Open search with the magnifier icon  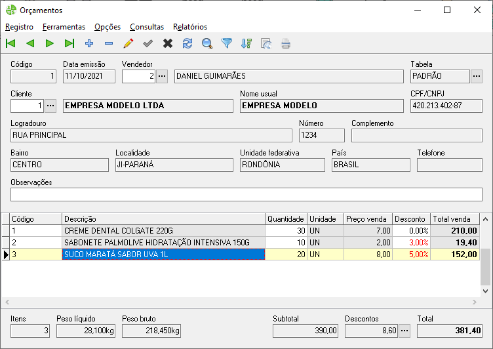[x=207, y=44]
